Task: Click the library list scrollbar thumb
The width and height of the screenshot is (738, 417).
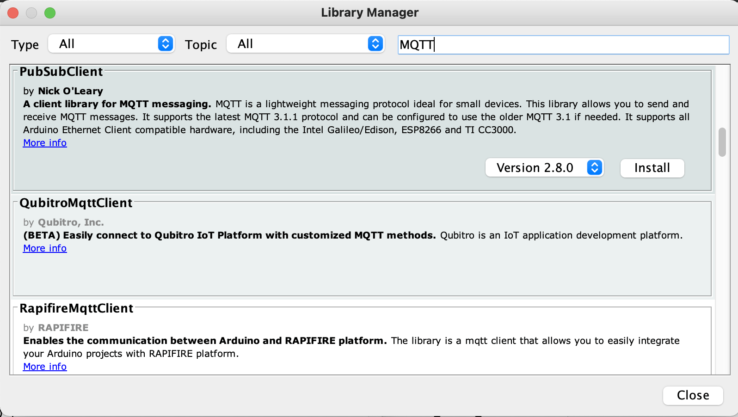Action: coord(722,142)
